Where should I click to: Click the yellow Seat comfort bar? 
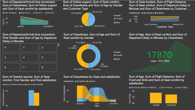[x=37, y=99]
